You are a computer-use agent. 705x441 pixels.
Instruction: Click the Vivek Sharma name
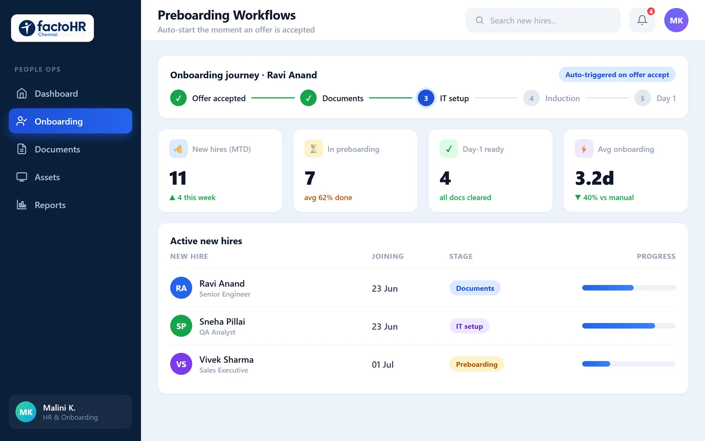pyautogui.click(x=226, y=360)
